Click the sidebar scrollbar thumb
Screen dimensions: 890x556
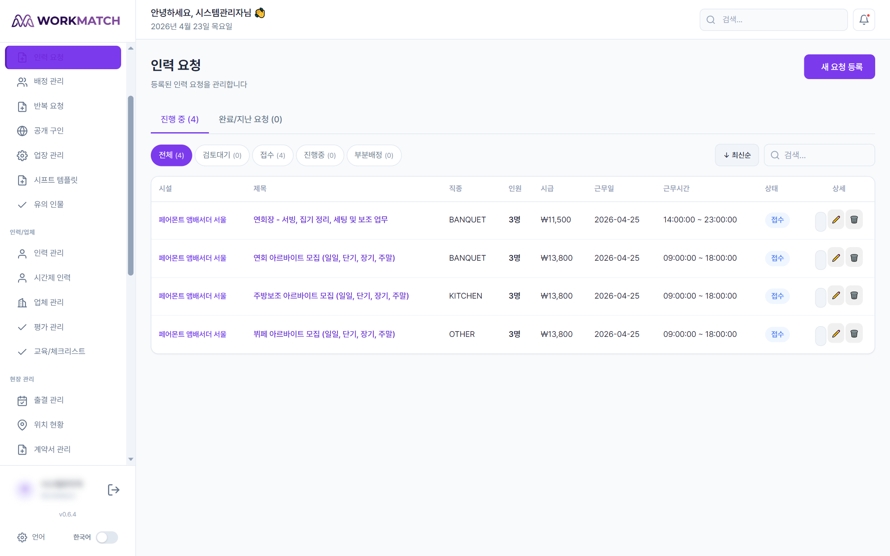[x=131, y=185]
